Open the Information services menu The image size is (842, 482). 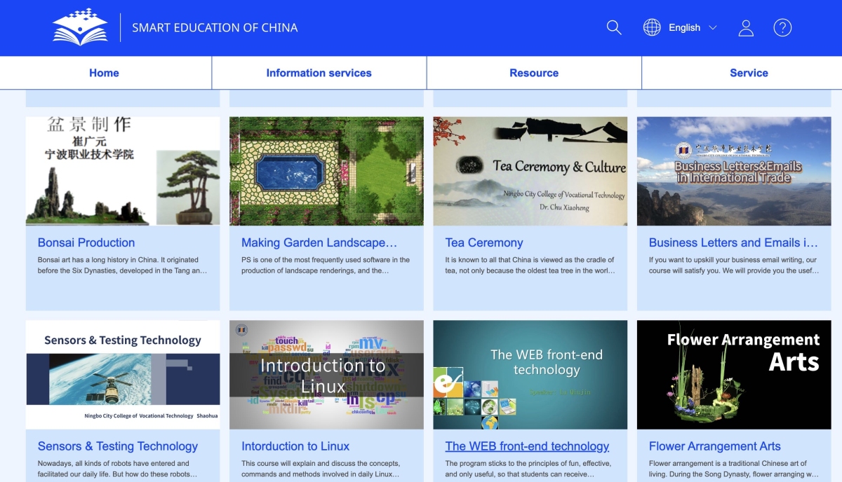(319, 73)
